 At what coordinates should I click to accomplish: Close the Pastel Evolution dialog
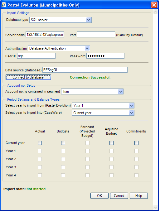[x=154, y=5]
